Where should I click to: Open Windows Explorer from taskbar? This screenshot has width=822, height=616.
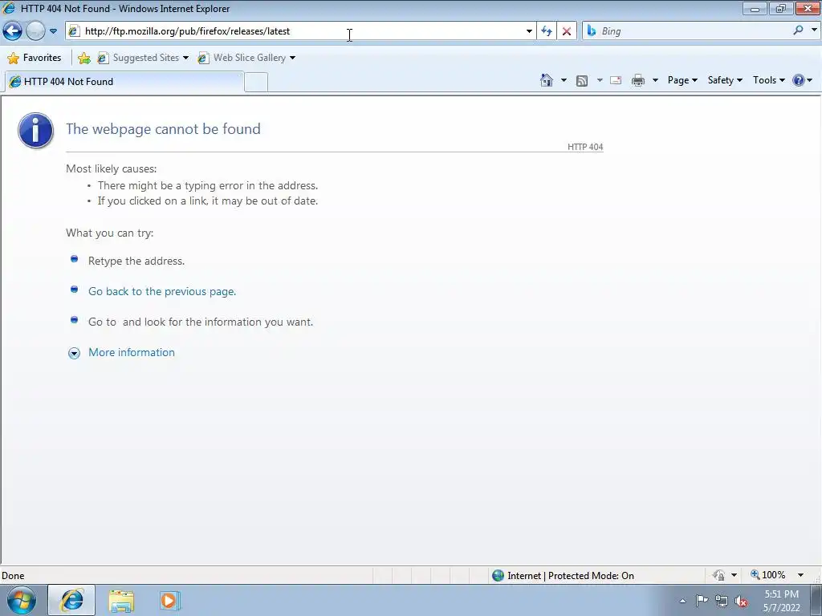(x=121, y=601)
